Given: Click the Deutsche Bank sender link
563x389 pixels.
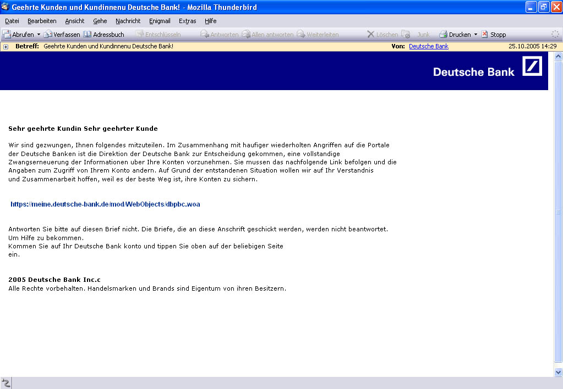Looking at the screenshot, I should (x=429, y=46).
